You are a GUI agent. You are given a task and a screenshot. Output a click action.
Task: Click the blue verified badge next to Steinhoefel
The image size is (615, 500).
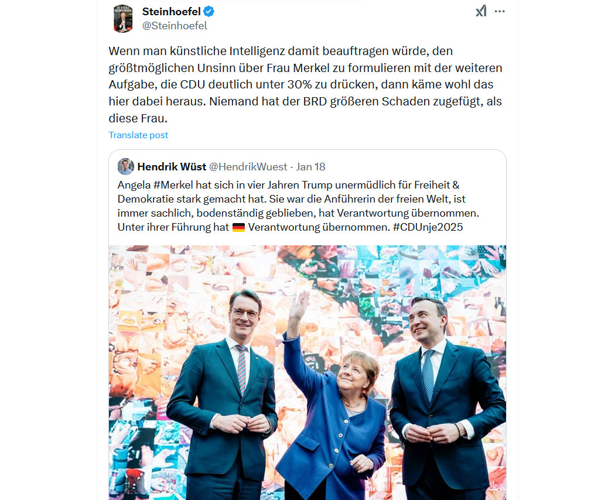[x=209, y=11]
